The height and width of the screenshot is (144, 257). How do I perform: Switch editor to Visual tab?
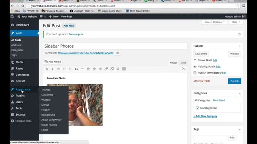[x=173, y=63]
